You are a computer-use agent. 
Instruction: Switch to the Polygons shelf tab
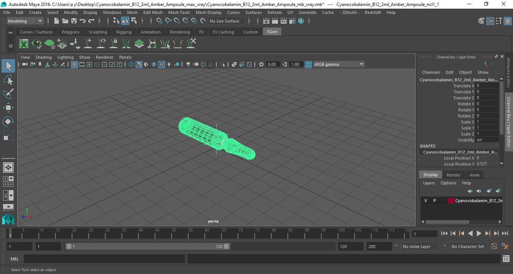(71, 32)
